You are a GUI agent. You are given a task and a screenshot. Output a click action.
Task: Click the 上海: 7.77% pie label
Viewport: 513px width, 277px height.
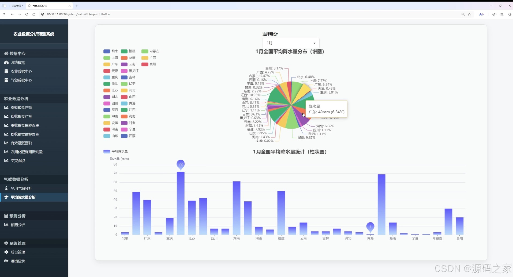(x=319, y=81)
